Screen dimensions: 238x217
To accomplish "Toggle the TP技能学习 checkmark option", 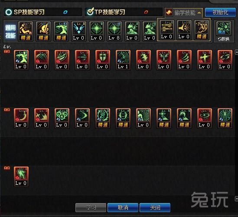I will [90, 12].
